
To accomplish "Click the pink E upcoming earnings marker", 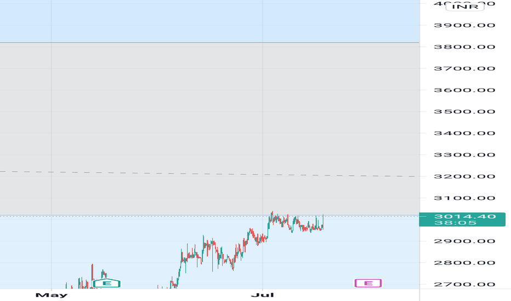I will point(368,283).
